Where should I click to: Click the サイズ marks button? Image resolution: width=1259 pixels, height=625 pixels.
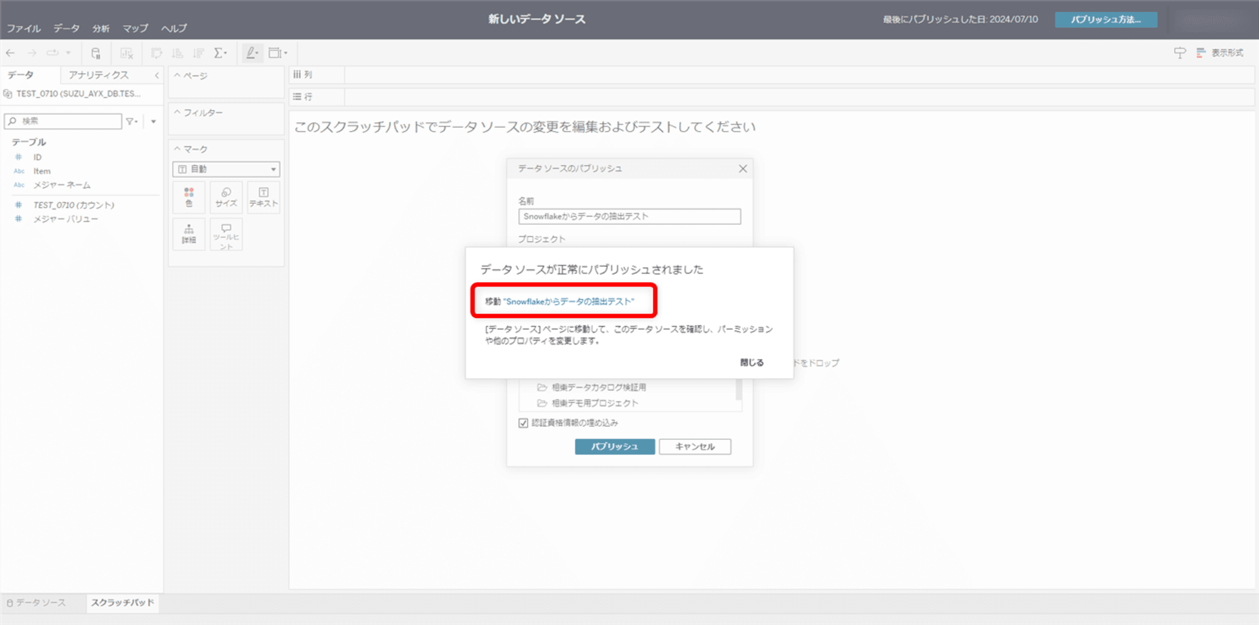click(x=226, y=197)
